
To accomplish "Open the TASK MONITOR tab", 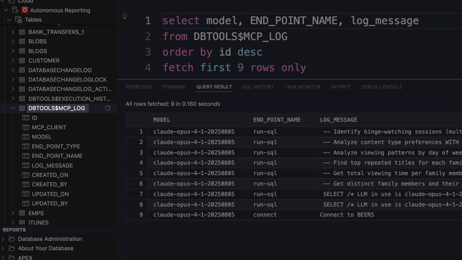I will (302, 87).
